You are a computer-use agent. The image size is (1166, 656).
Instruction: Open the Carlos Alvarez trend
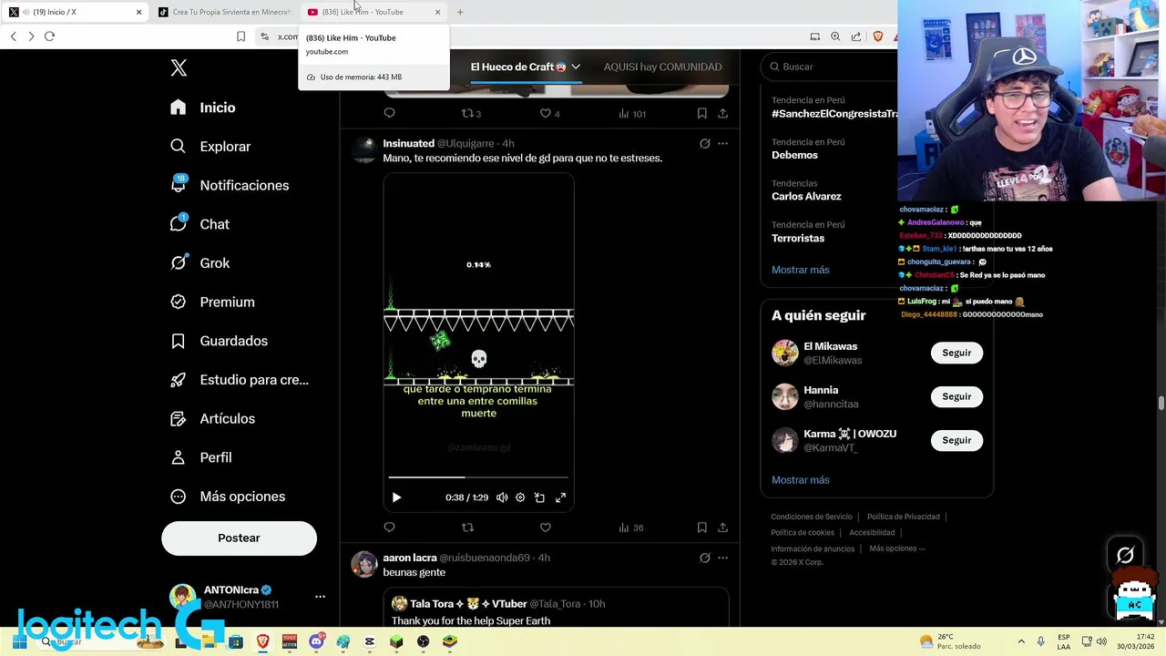pyautogui.click(x=806, y=196)
